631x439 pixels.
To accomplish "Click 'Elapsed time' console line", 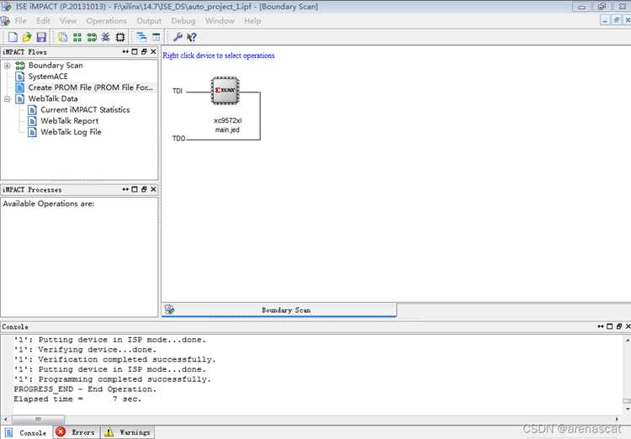I will point(77,399).
